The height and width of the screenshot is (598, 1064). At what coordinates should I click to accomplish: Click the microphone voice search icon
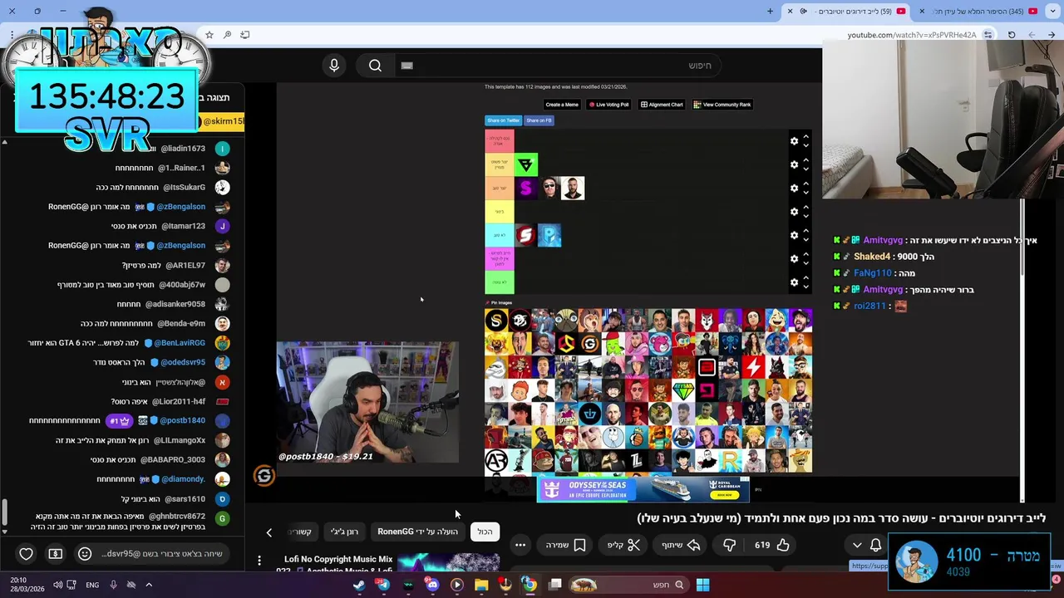334,66
